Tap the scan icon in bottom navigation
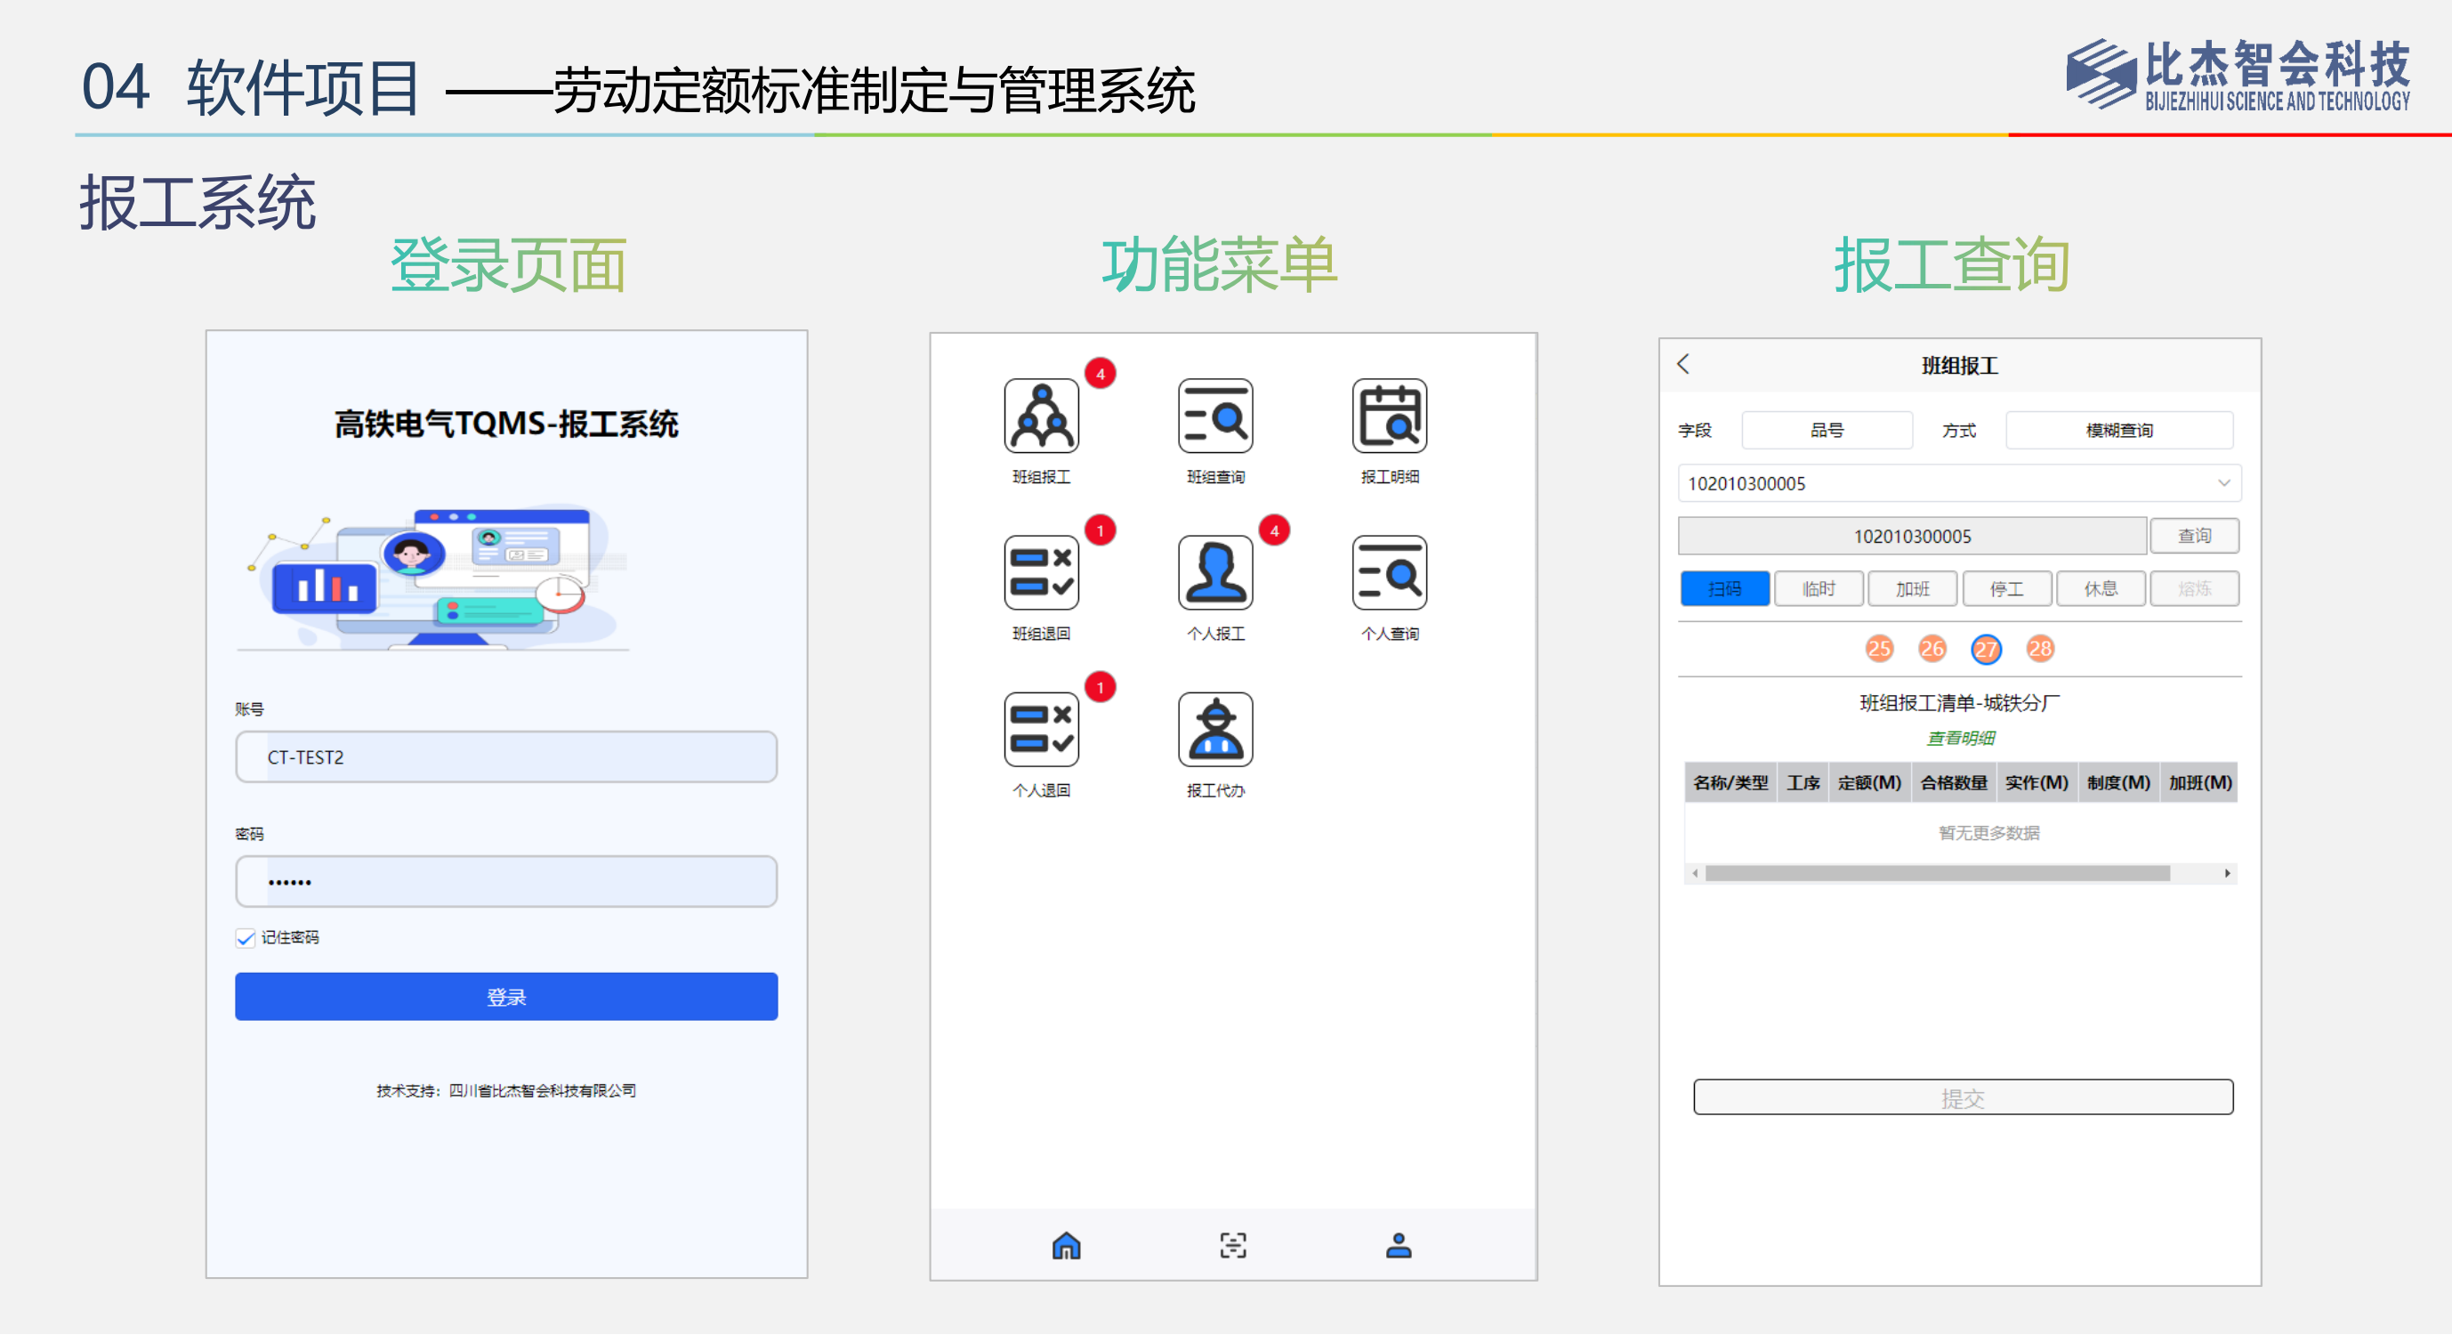Image resolution: width=2452 pixels, height=1335 pixels. [1232, 1245]
